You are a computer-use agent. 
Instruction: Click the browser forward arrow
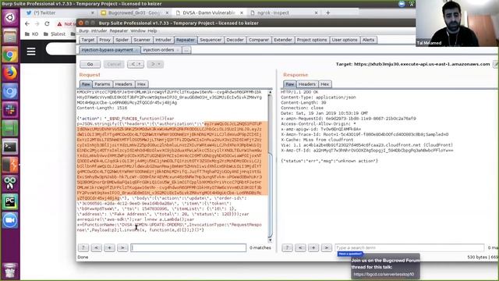click(37, 24)
